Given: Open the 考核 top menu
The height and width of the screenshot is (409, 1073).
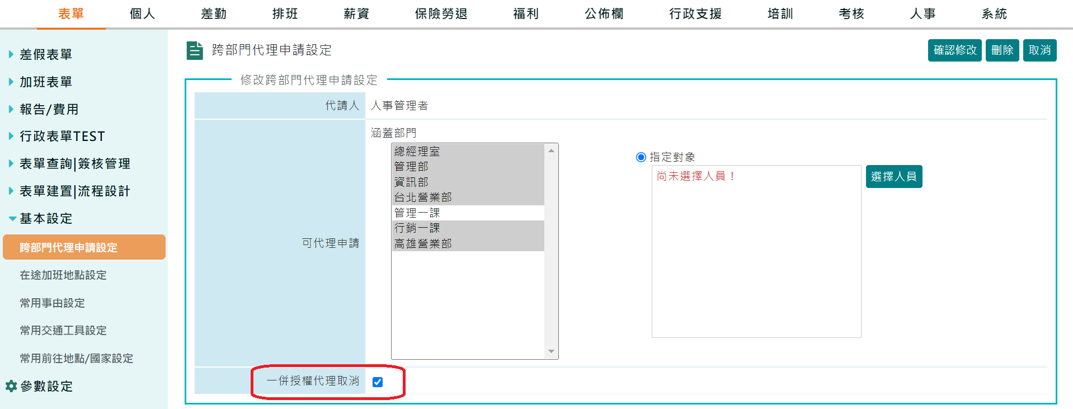Looking at the screenshot, I should pyautogui.click(x=851, y=14).
